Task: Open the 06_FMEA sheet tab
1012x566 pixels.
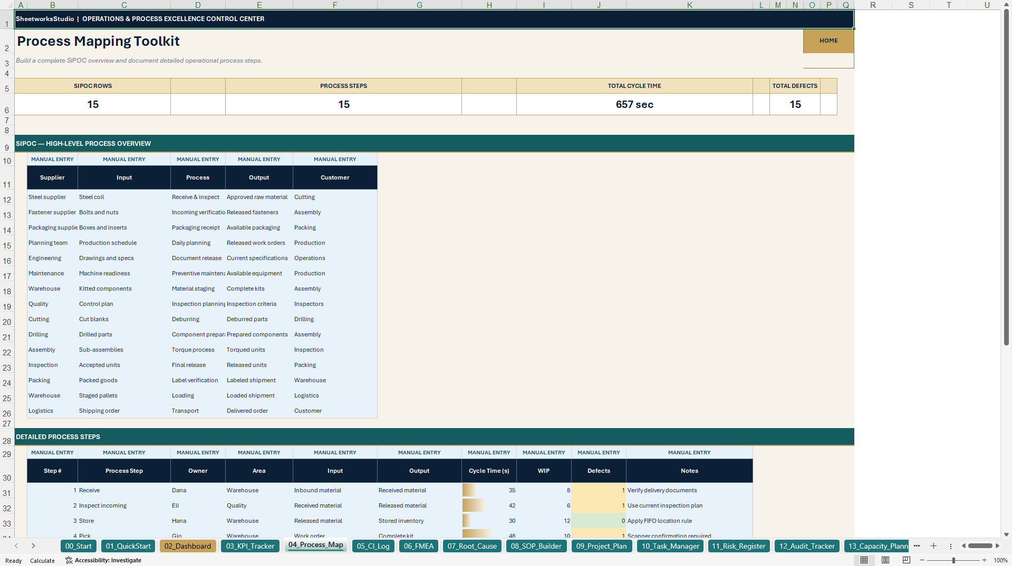Action: 419,546
